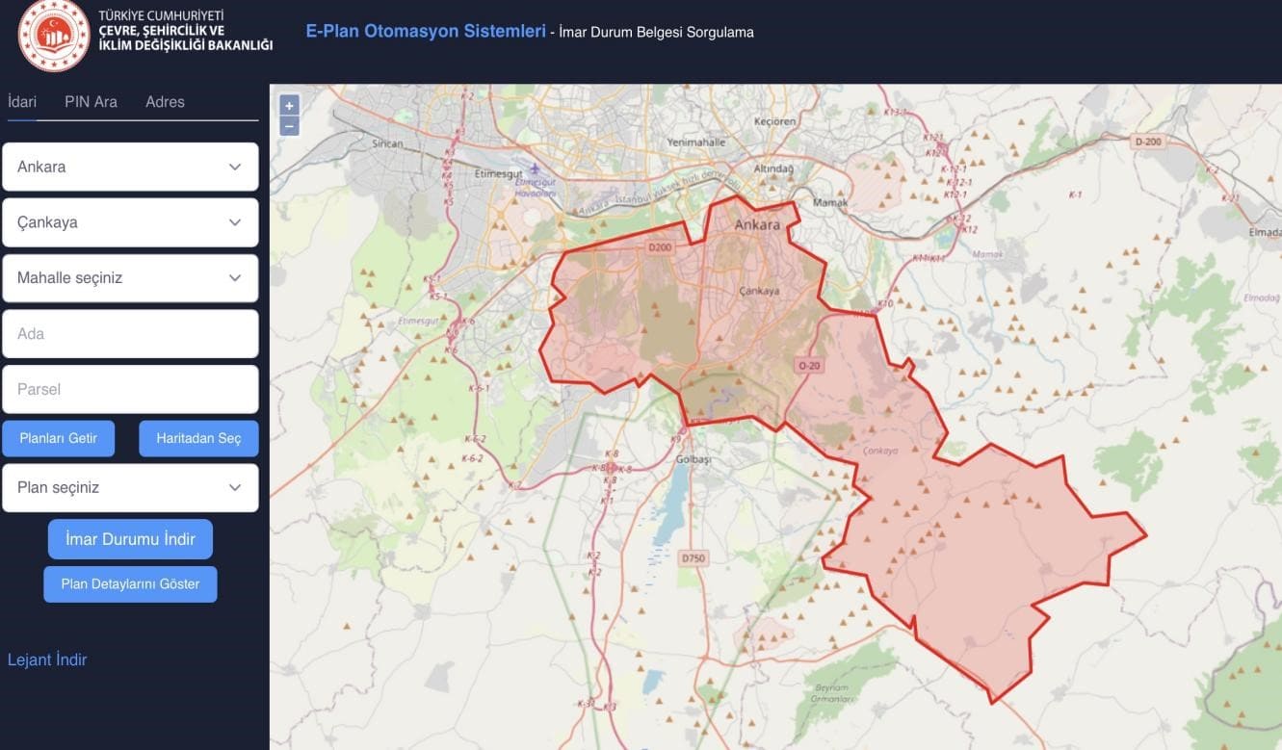Click the ministry logo emblem
Image resolution: width=1282 pixels, height=750 pixels.
pos(54,36)
